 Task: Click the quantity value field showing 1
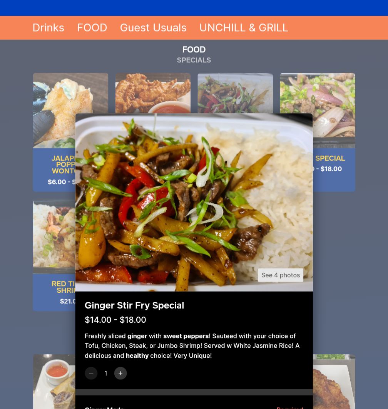[106, 373]
